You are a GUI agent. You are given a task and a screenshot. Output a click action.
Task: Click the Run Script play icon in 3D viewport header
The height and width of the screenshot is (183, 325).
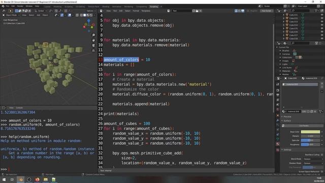pos(11,11)
